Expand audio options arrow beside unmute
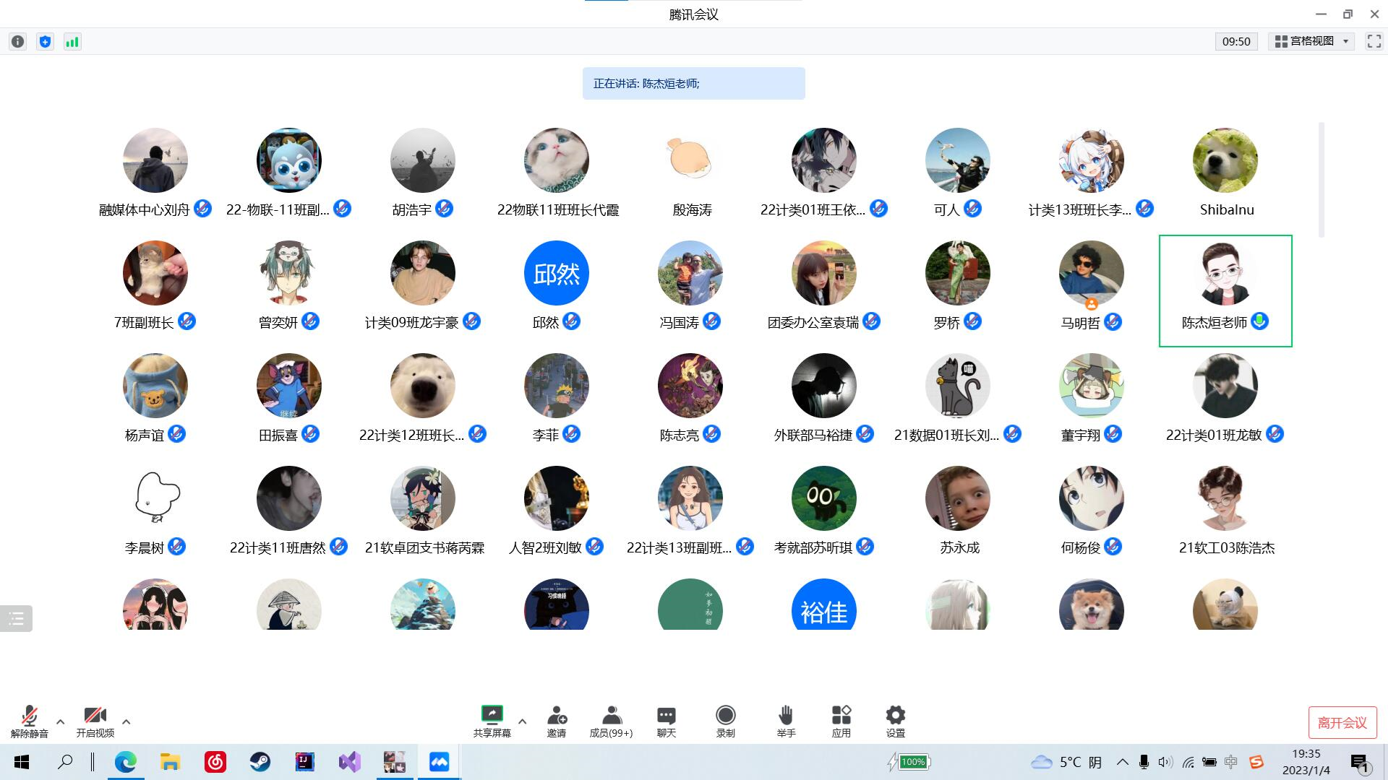Viewport: 1388px width, 780px height. point(61,721)
